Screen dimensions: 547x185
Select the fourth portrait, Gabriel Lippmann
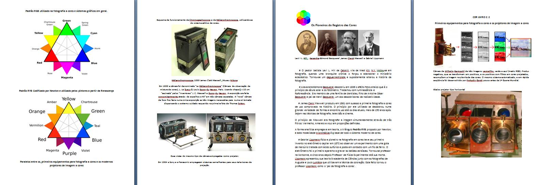(x=369, y=43)
